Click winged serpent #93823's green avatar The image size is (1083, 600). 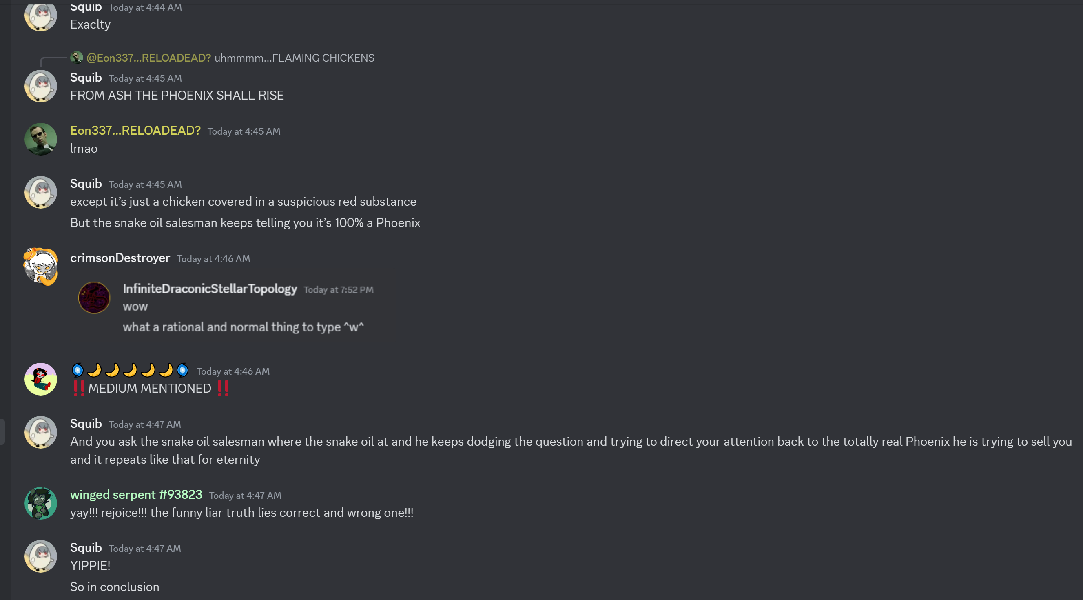pos(40,503)
